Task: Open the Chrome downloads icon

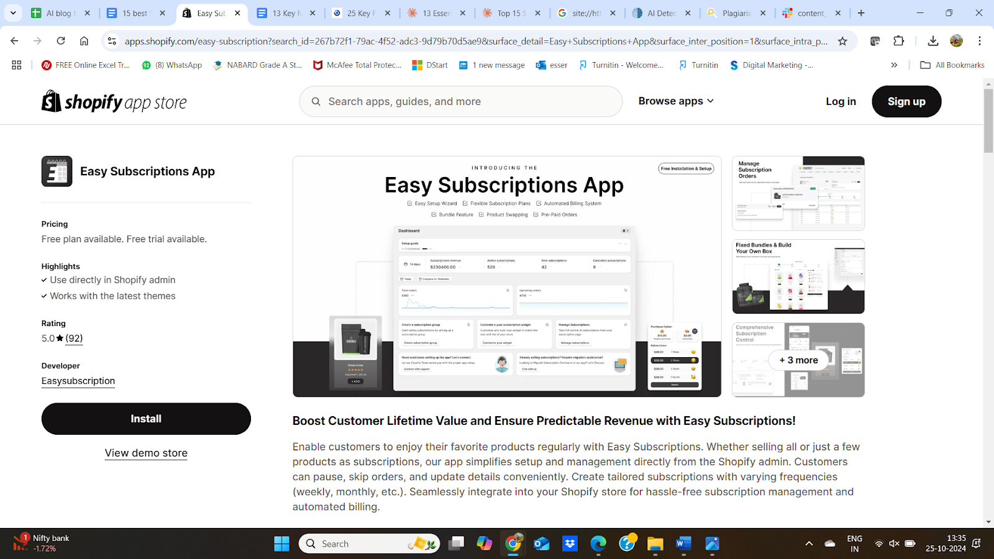Action: pyautogui.click(x=933, y=41)
